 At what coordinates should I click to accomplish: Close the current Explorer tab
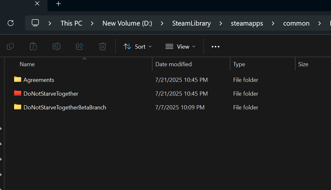(37, 4)
